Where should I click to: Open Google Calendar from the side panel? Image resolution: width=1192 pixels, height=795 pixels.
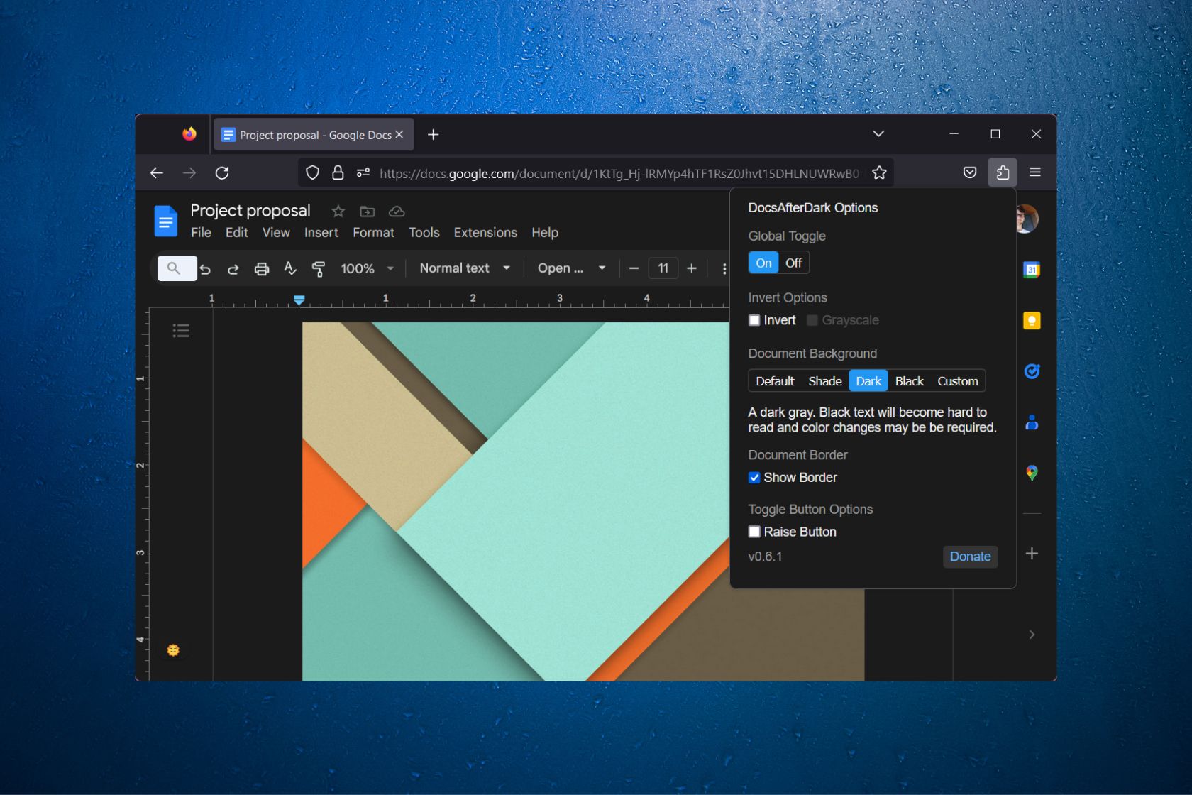[x=1032, y=270]
